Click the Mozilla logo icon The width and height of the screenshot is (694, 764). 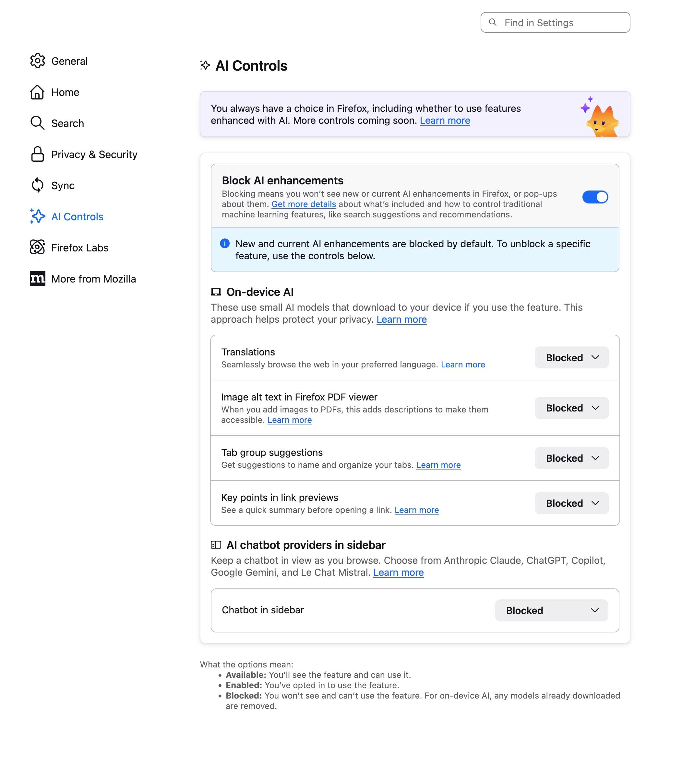point(37,279)
